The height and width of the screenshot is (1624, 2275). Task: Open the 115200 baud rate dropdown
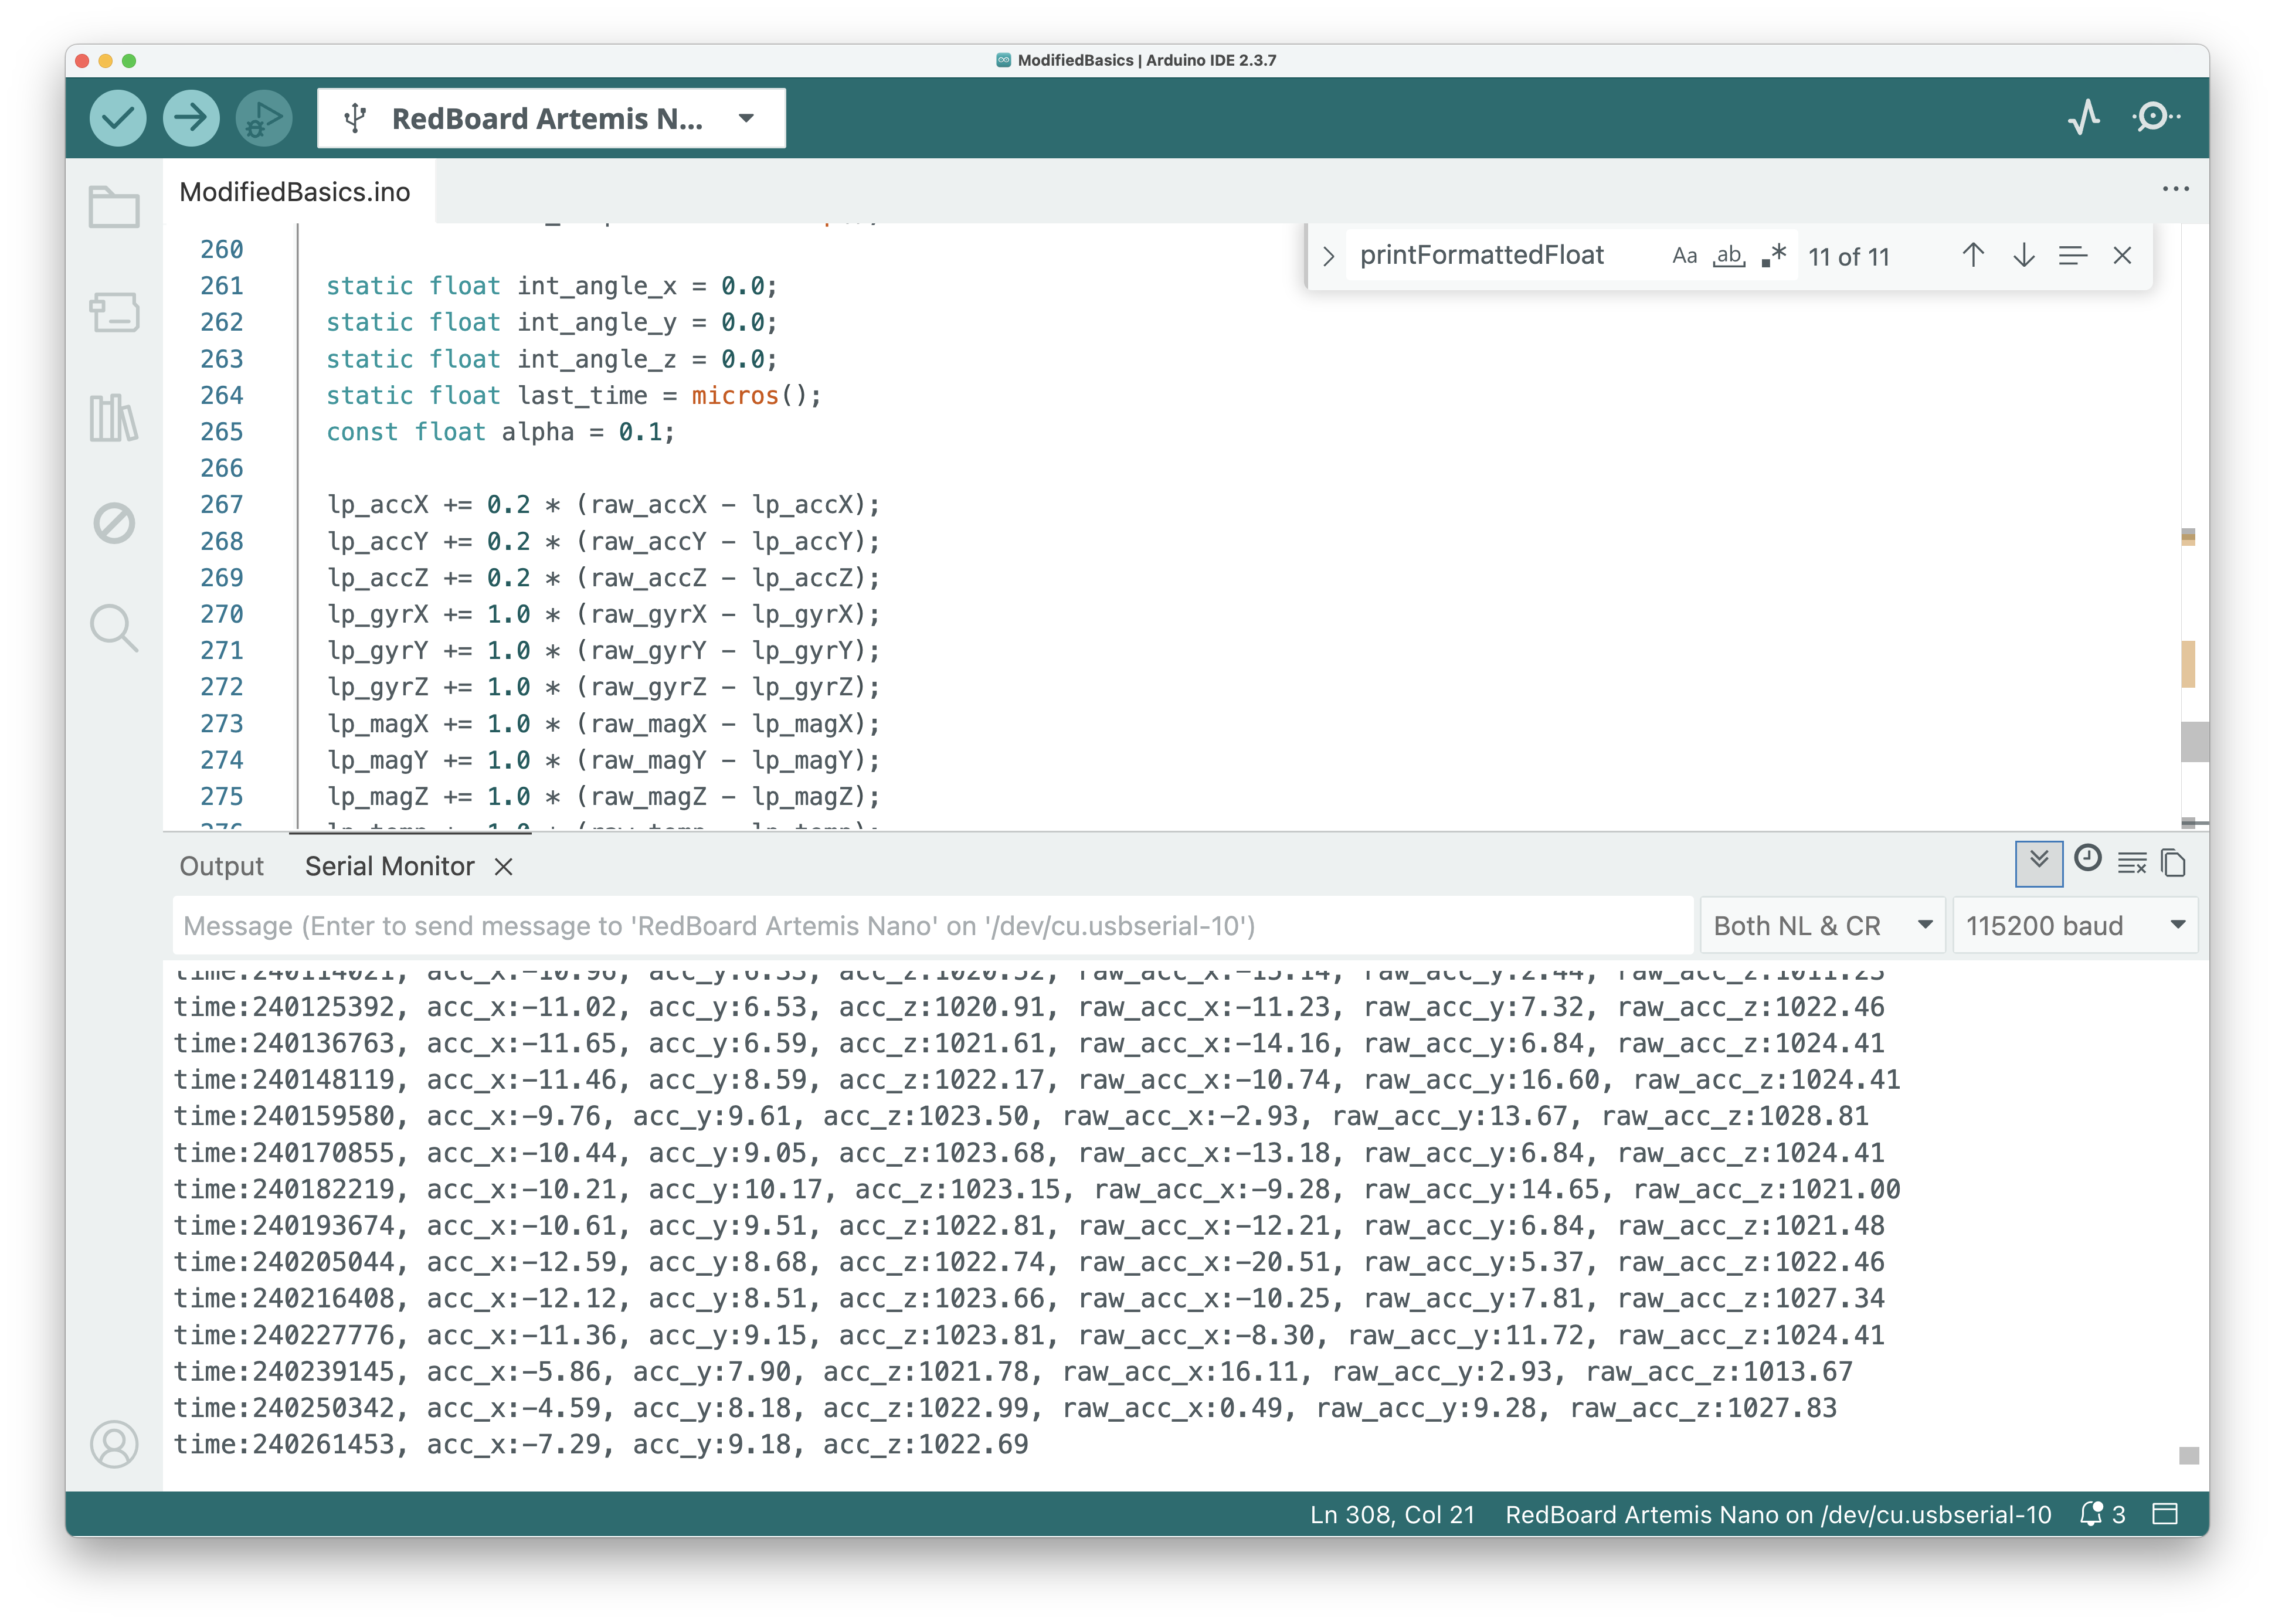coord(2075,925)
